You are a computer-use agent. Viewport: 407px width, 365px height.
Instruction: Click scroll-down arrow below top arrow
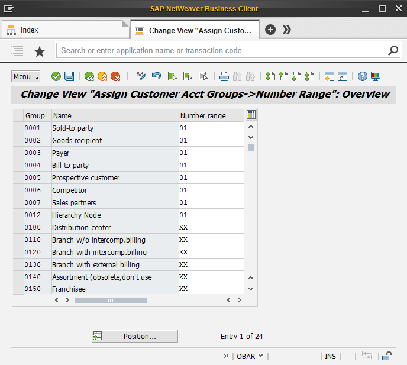click(251, 137)
